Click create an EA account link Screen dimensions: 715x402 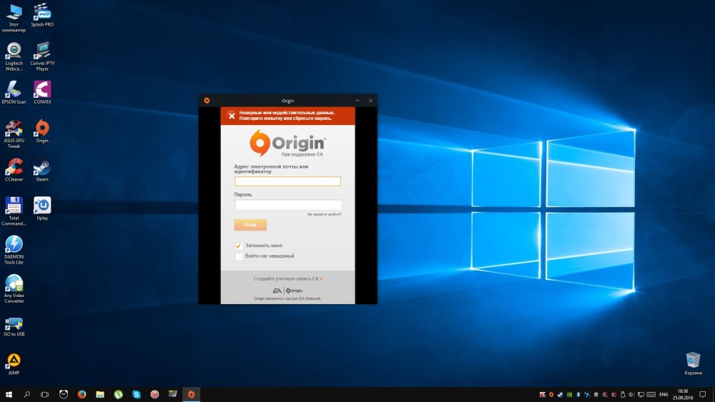(x=287, y=278)
